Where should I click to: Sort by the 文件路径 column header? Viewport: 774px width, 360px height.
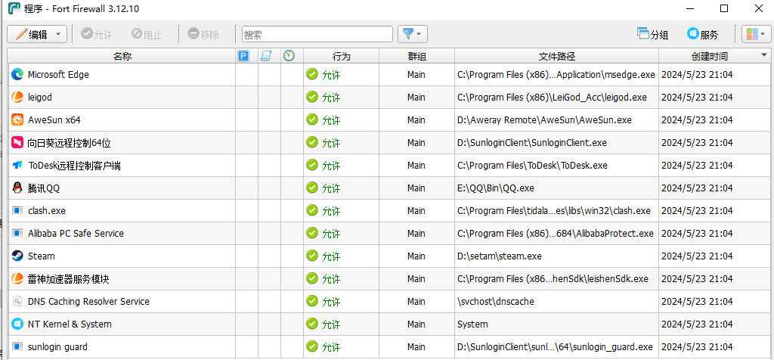tap(556, 56)
